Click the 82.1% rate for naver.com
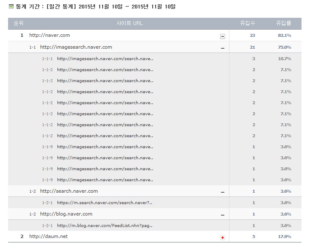 pos(285,36)
